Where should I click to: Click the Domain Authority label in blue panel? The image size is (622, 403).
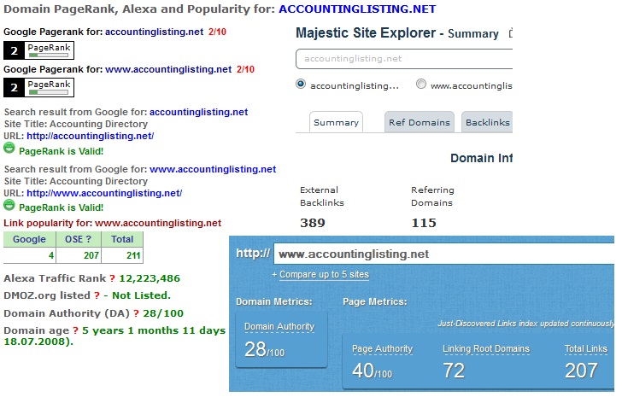(279, 326)
